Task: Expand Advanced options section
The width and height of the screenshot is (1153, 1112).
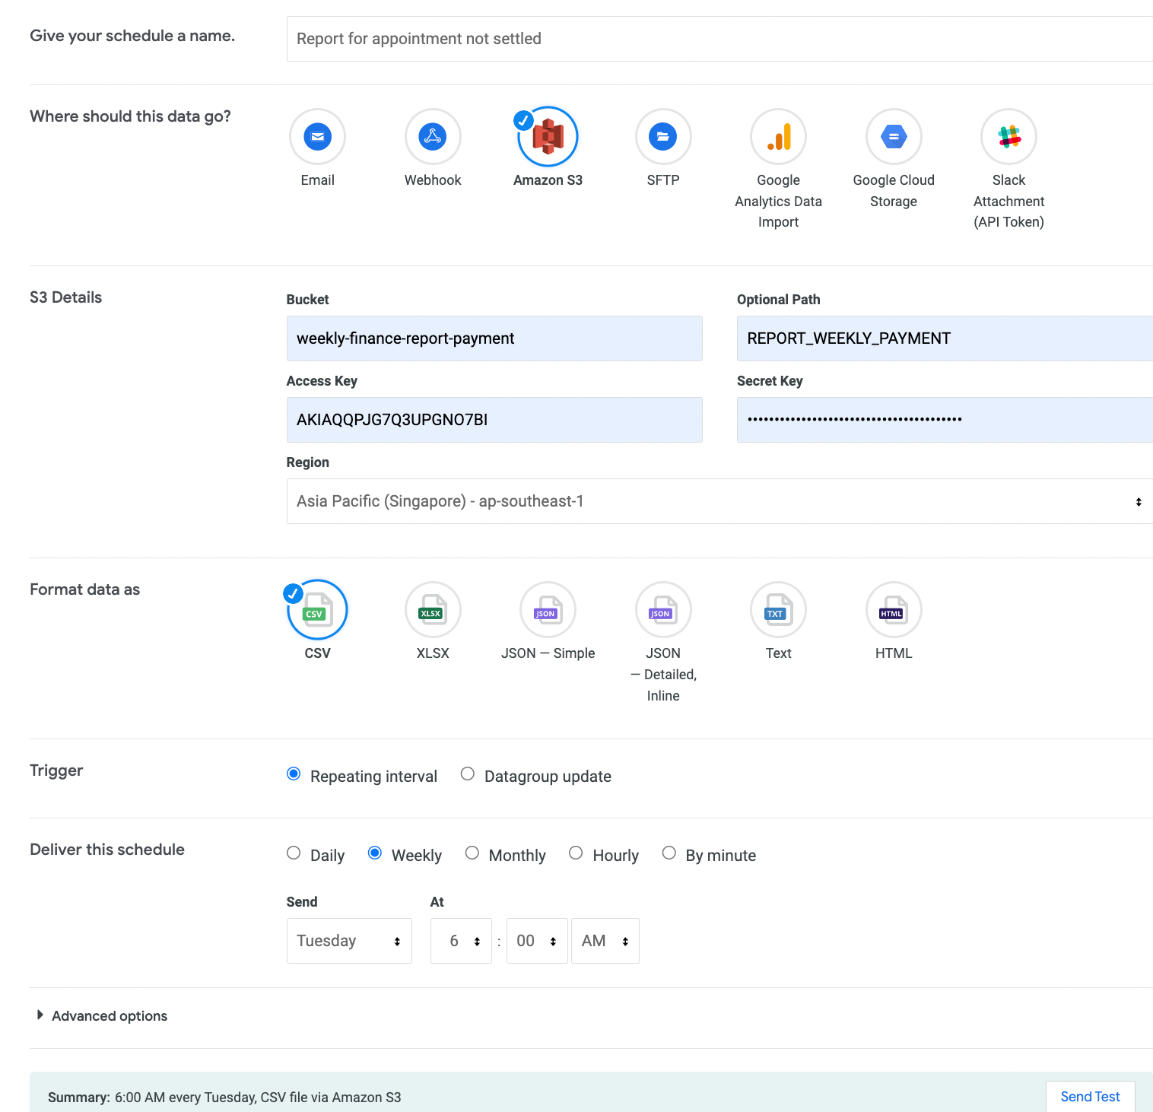Action: 102,1016
